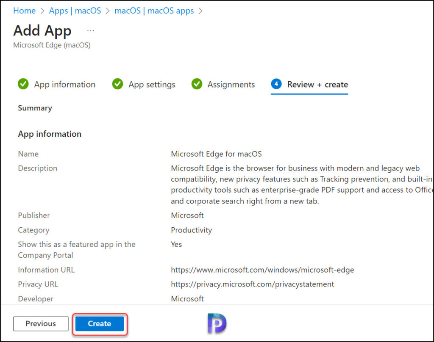Select the Review + create step
Viewport: 434px width, 342px height.
(309, 84)
